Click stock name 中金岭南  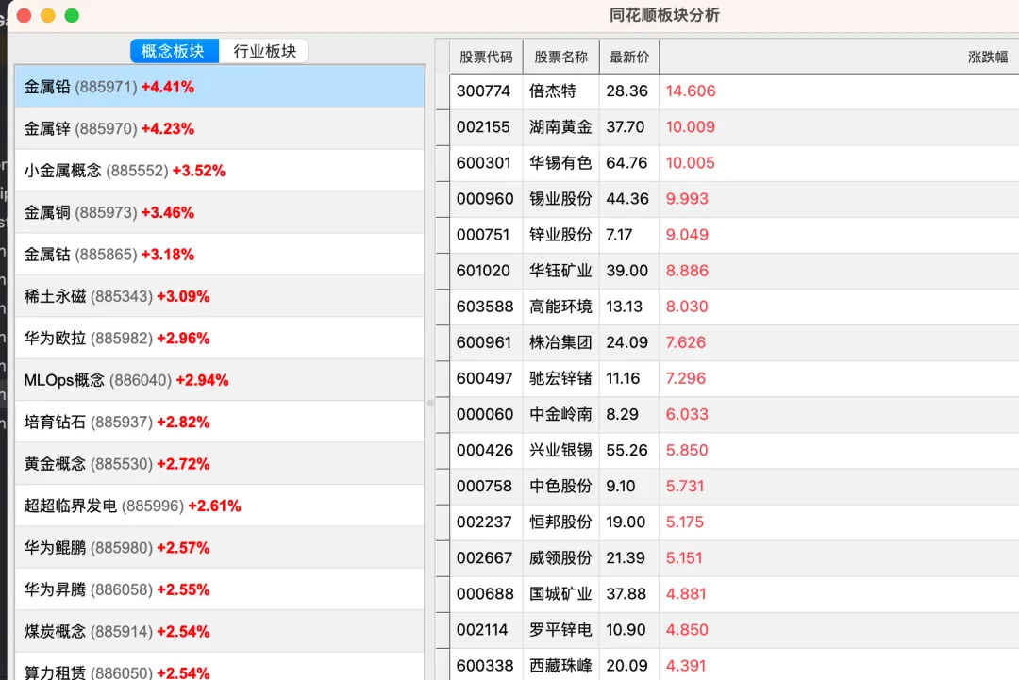[560, 414]
